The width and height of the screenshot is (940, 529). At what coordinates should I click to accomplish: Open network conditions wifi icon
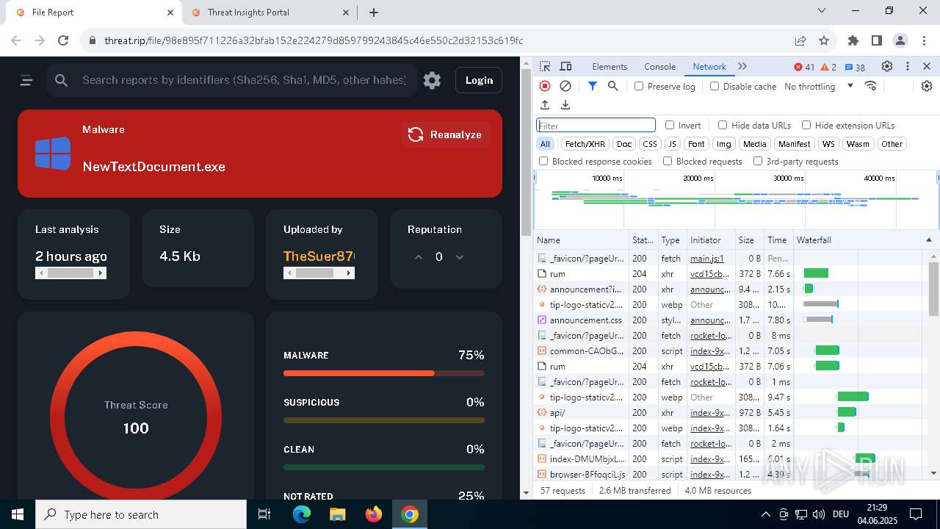[x=871, y=86]
